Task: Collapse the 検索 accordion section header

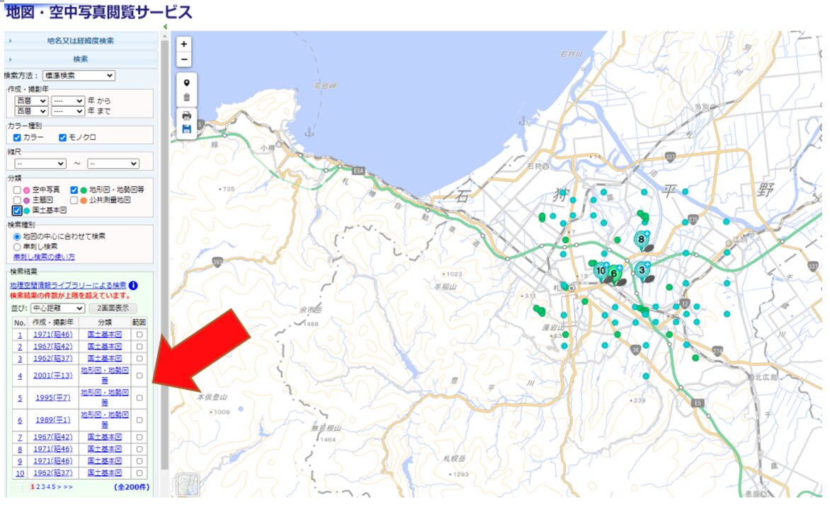Action: tap(80, 59)
